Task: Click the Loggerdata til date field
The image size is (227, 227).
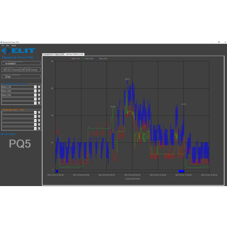Action: [x=31, y=70]
